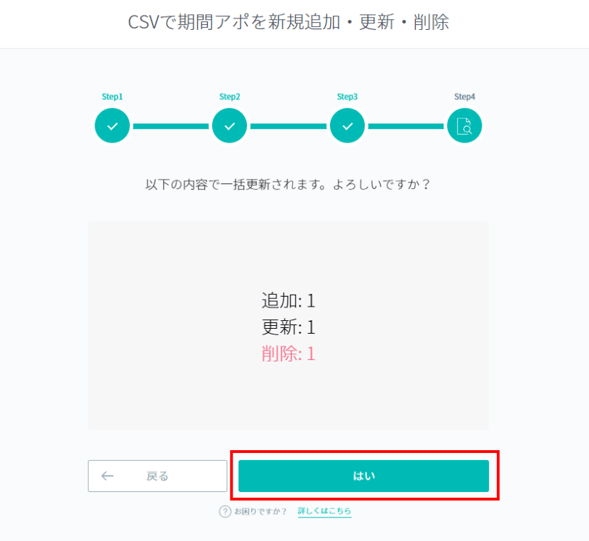Click the Step3 label
This screenshot has height=541, width=589.
(347, 97)
